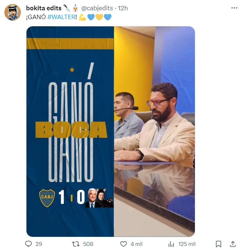
Task: Click the bokita edits display name
Action: pyautogui.click(x=44, y=8)
